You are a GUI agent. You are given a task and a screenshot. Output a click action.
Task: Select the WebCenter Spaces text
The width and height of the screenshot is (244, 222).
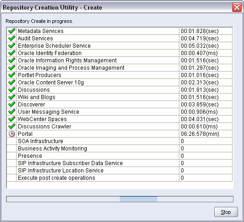(x=42, y=119)
